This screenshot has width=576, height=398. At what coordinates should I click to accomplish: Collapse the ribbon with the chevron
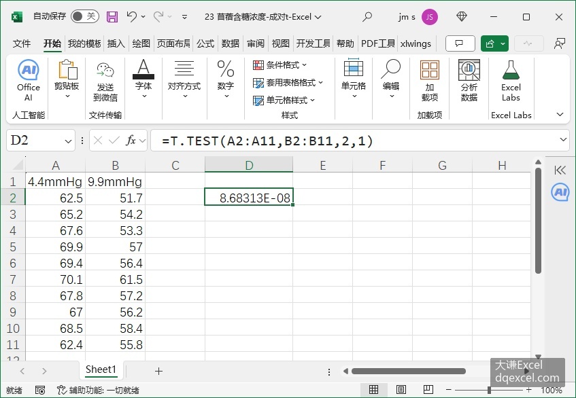pyautogui.click(x=560, y=115)
